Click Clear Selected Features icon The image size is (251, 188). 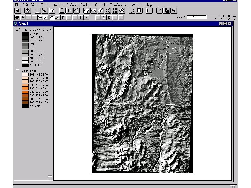tap(139, 11)
